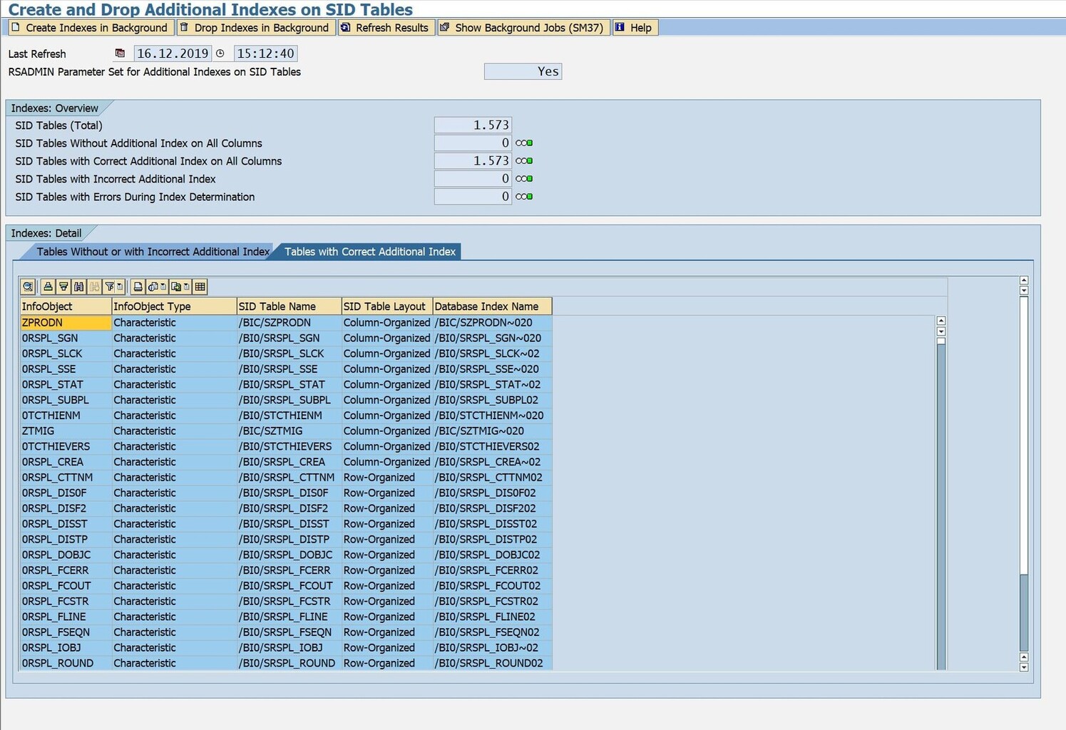Click the /BIC/SZPRODN~020 index name cell

[x=492, y=323]
